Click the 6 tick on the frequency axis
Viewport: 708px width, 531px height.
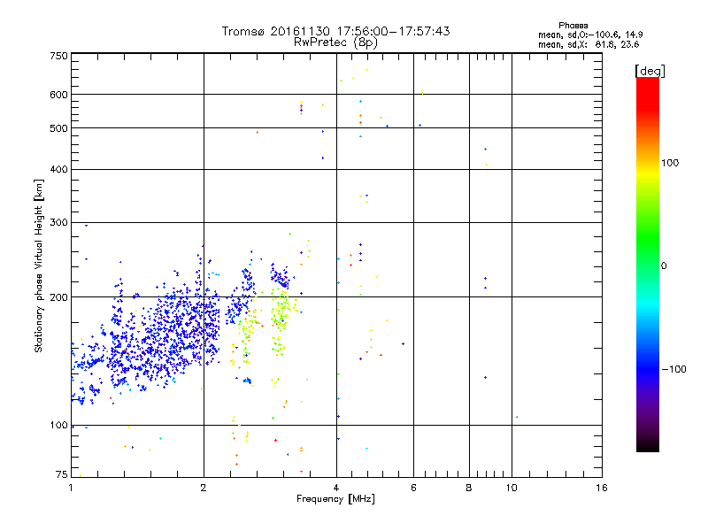point(414,489)
